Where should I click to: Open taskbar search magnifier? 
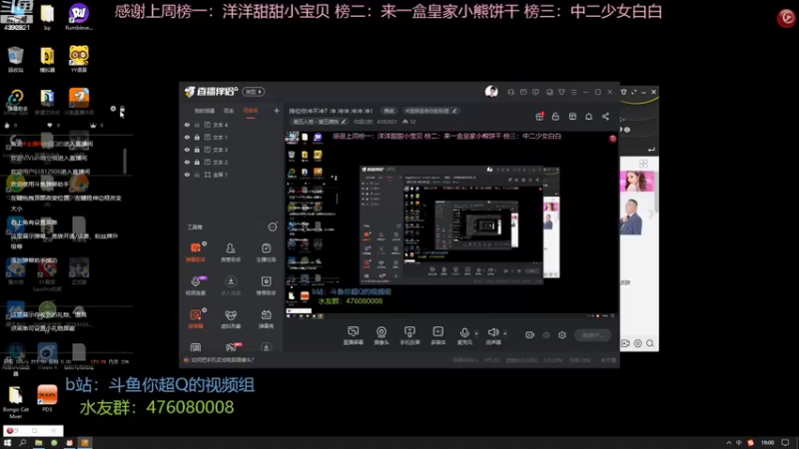[22, 443]
